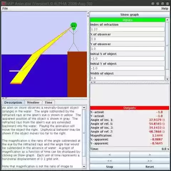
Task: Click the Inputs panel down scroll arrow
Action: pos(167,79)
